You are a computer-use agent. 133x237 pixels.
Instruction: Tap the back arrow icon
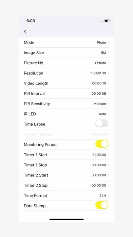pos(25,32)
